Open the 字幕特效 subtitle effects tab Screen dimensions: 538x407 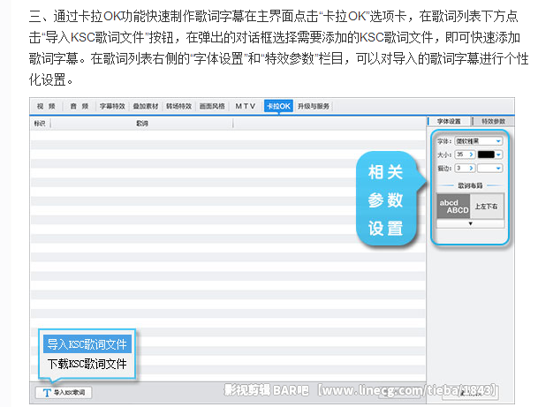click(x=111, y=105)
